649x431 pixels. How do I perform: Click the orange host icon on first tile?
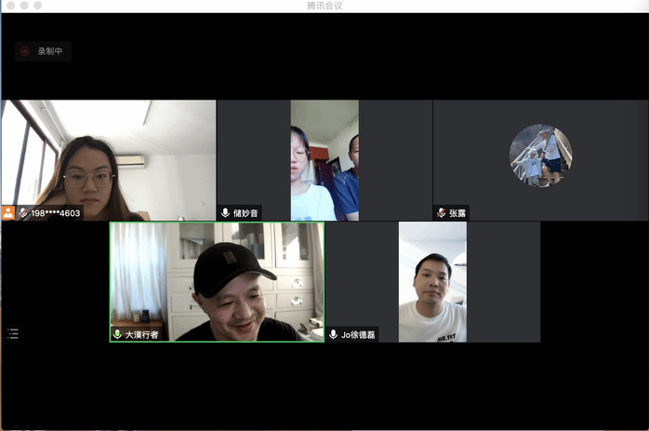8,213
